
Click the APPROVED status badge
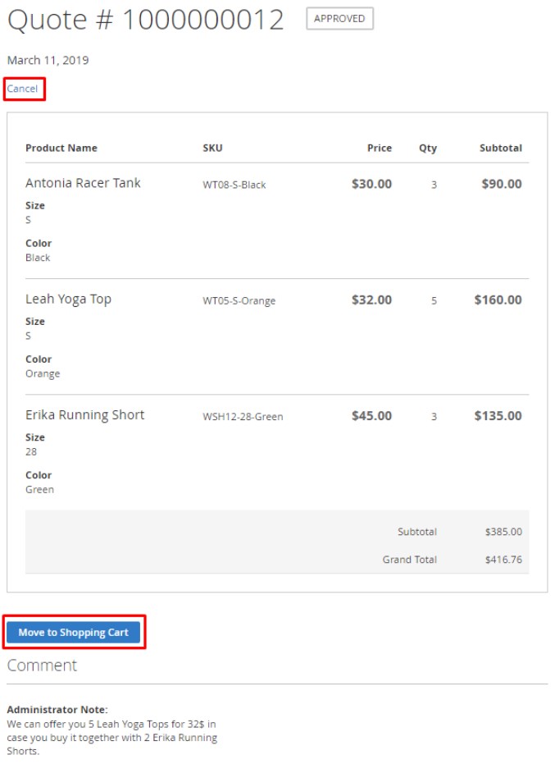339,19
